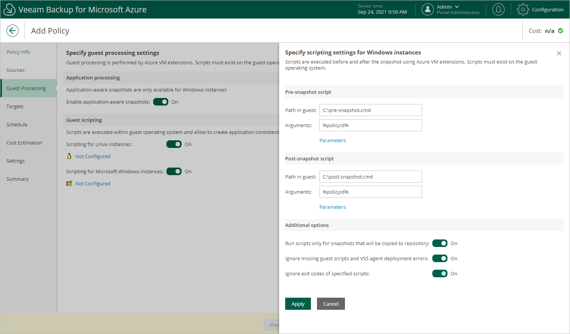This screenshot has height=334, width=570.
Task: Focus pre-snapshot Path in guest field
Action: 371,110
